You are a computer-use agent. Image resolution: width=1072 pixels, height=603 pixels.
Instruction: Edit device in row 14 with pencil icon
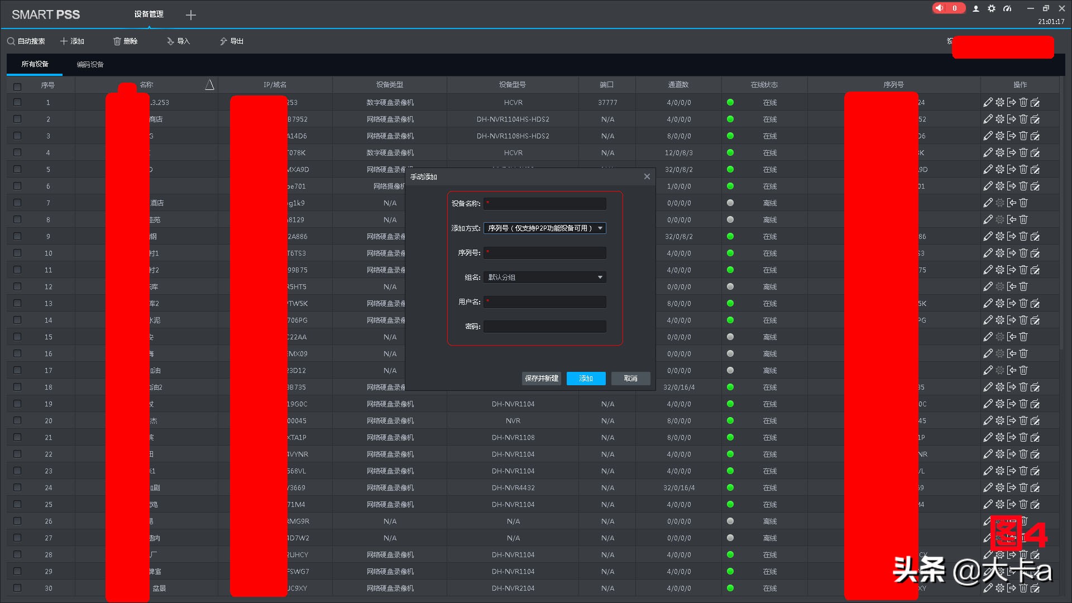(988, 320)
